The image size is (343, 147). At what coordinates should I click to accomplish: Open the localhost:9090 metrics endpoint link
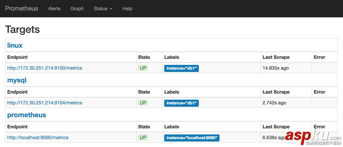coord(38,138)
